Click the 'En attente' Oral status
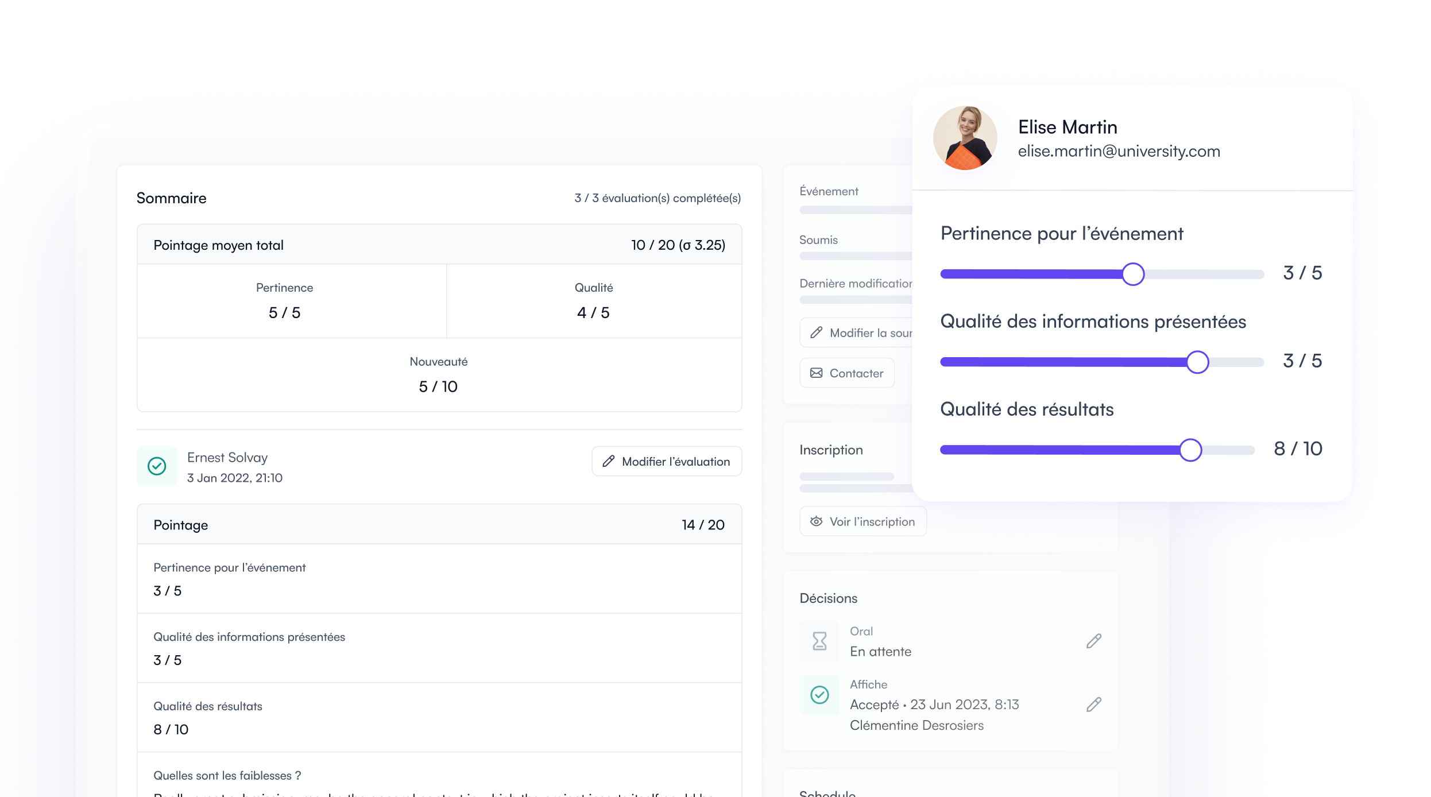The height and width of the screenshot is (797, 1431). [880, 652]
